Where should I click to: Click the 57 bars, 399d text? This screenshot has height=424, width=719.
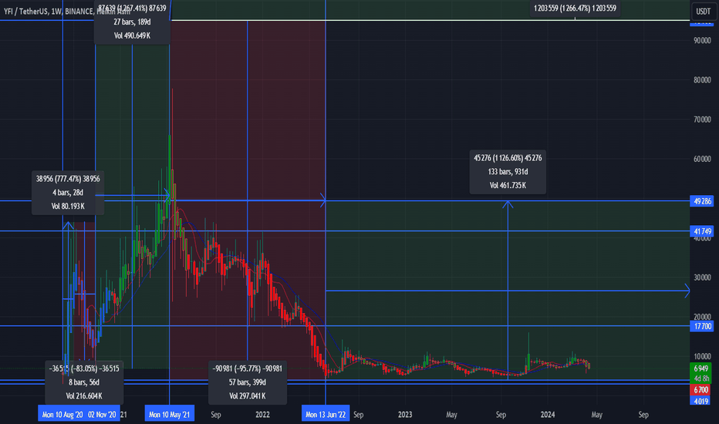pyautogui.click(x=248, y=382)
